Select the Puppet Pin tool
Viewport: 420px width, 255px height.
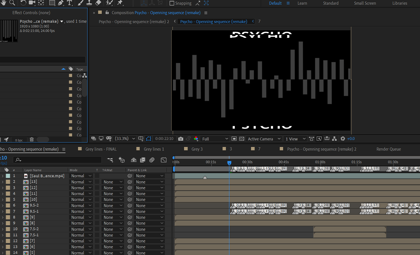click(x=120, y=3)
